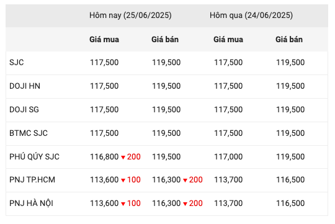Image resolution: width=335 pixels, height=224 pixels.
Task: Select the Hôm qua (24/06/2025) column header
Action: (251, 16)
